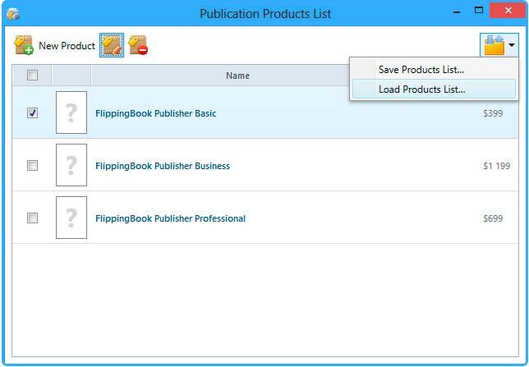
Task: Open FlippingBook Publisher Basic product name
Action: point(155,113)
